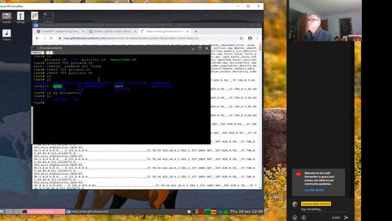Viewport: 392px width, 221px height.
Task: Close the raw.githubusercontent browser tab
Action: (x=187, y=31)
